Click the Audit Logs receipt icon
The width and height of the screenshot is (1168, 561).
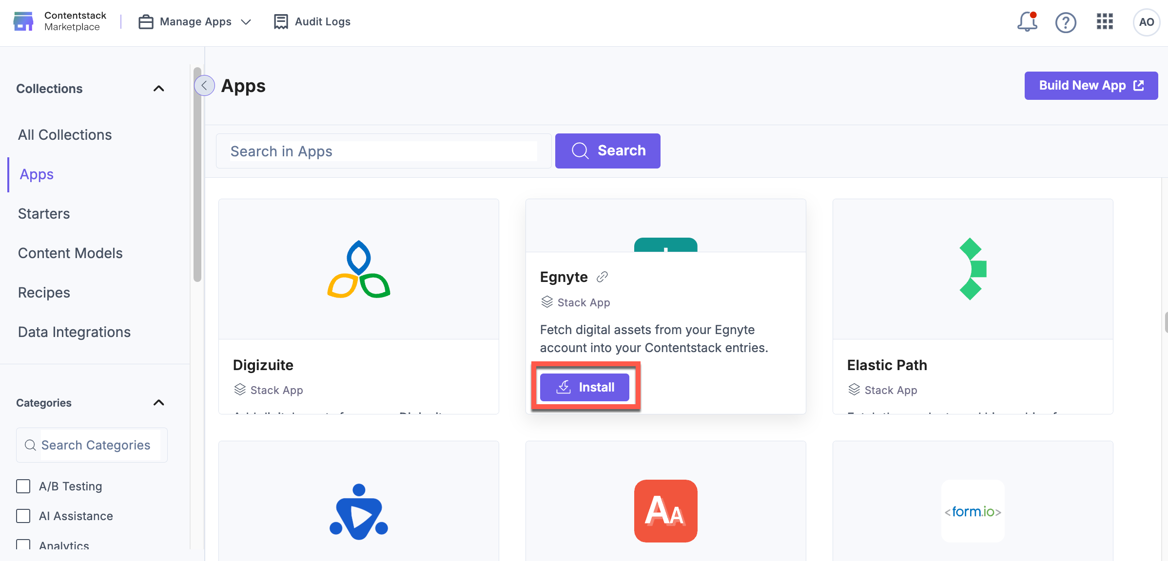click(281, 22)
